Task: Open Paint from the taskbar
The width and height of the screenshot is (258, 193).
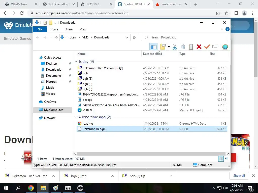Action: [55, 188]
